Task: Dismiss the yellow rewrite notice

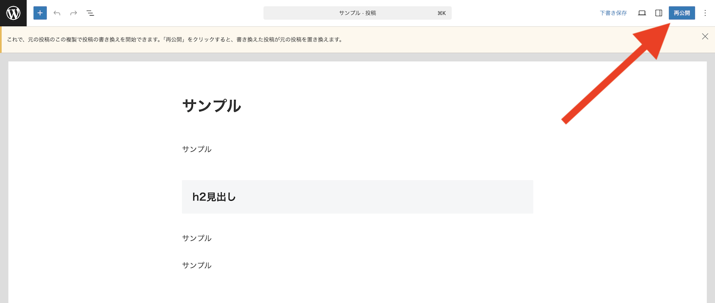Action: [x=705, y=37]
